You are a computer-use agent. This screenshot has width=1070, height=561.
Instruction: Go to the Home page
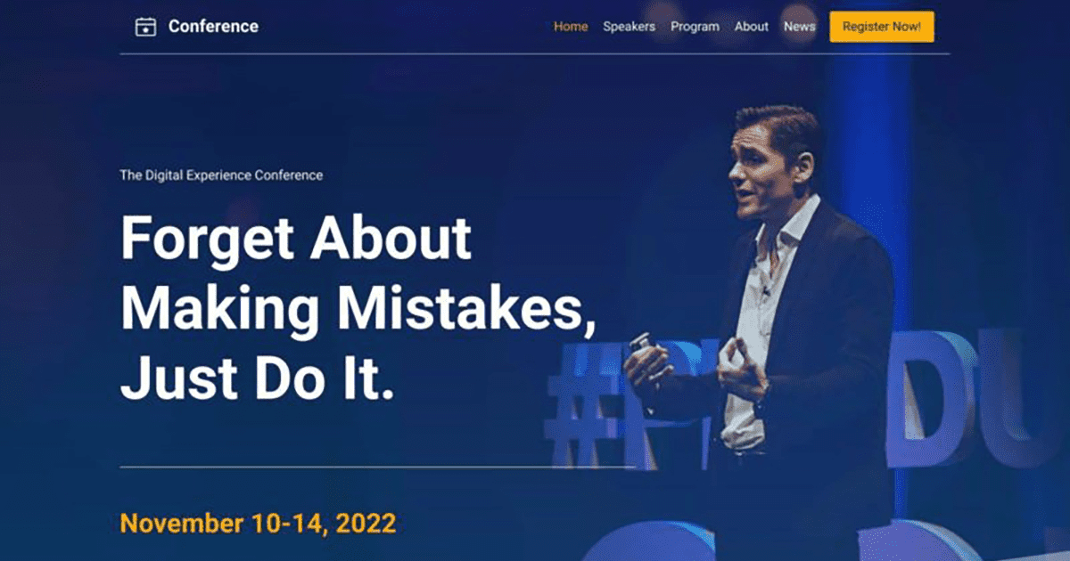point(571,27)
